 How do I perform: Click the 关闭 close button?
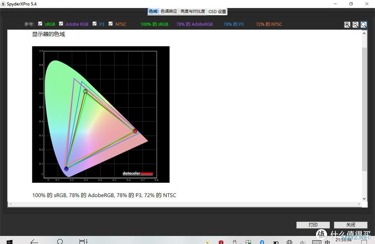351,225
